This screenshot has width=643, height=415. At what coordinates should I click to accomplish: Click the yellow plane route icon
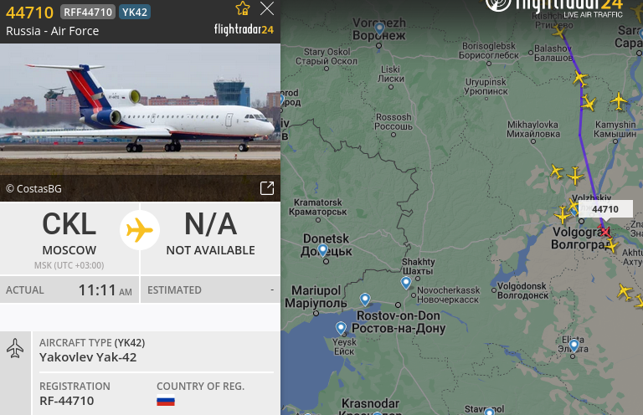click(140, 230)
